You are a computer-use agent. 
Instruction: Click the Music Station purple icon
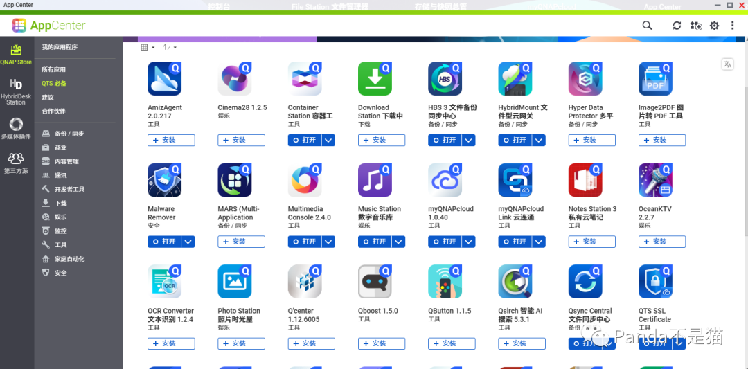point(375,180)
